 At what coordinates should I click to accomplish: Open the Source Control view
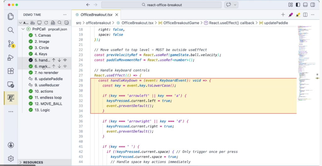tap(11, 44)
